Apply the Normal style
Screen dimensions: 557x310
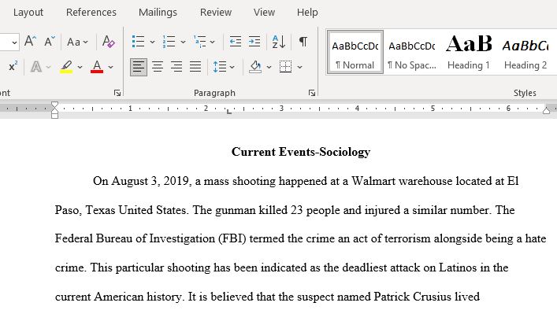coord(355,52)
